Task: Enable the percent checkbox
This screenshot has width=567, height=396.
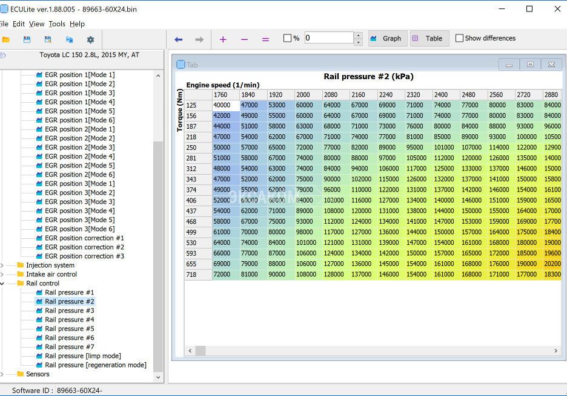Action: click(x=288, y=38)
